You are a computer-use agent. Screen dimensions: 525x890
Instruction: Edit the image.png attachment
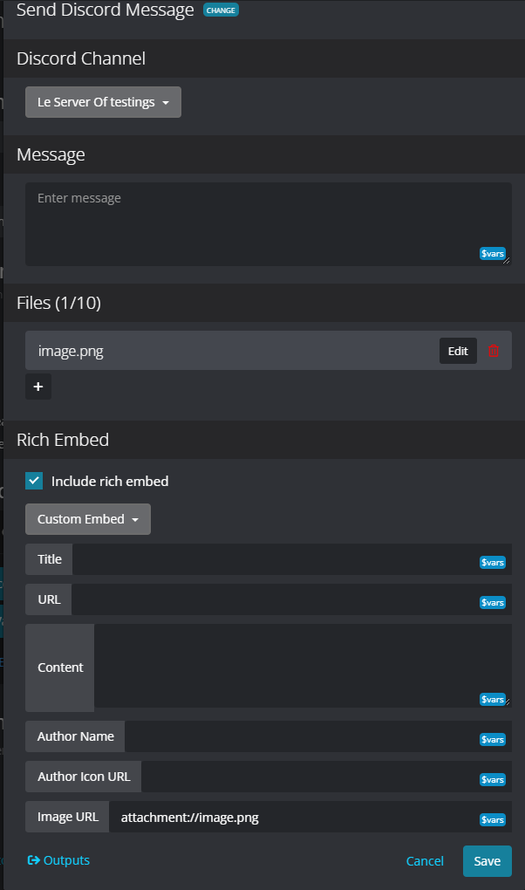pyautogui.click(x=457, y=351)
